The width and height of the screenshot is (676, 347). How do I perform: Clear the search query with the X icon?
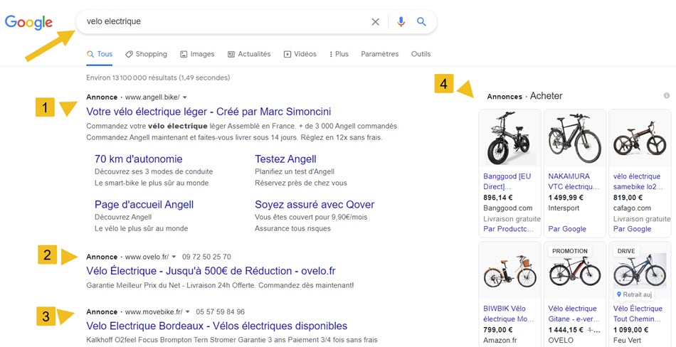coord(376,22)
